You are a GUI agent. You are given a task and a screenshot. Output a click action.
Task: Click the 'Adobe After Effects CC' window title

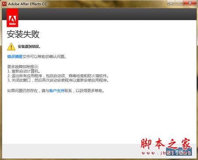[27, 4]
